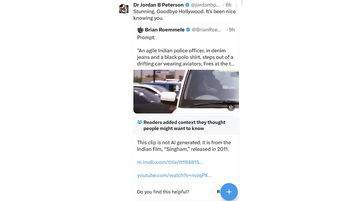Screen dimensions: 357x201
Task: Click the 9h quoted post timestamp
Action: click(x=232, y=30)
